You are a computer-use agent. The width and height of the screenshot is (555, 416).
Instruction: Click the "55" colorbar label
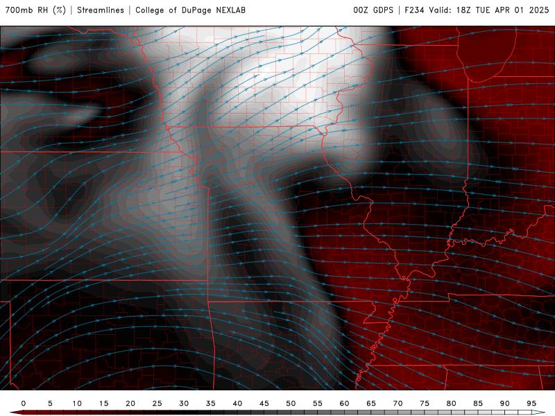318,404
